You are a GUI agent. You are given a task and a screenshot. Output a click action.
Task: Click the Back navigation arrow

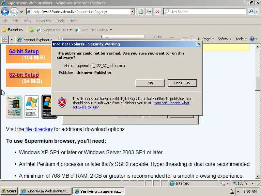(5, 12)
